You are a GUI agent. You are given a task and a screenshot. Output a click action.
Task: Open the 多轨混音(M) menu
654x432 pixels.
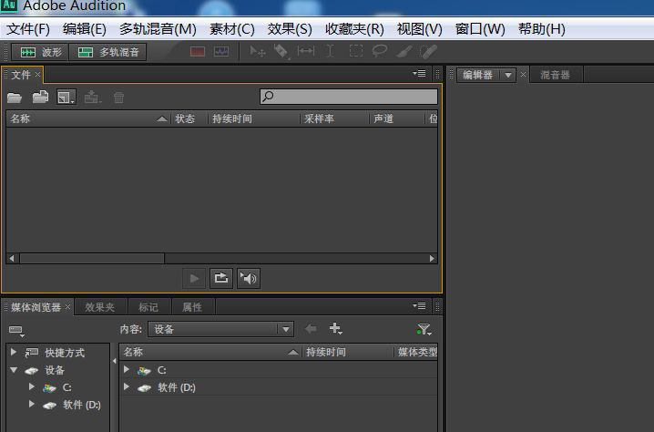coord(158,29)
